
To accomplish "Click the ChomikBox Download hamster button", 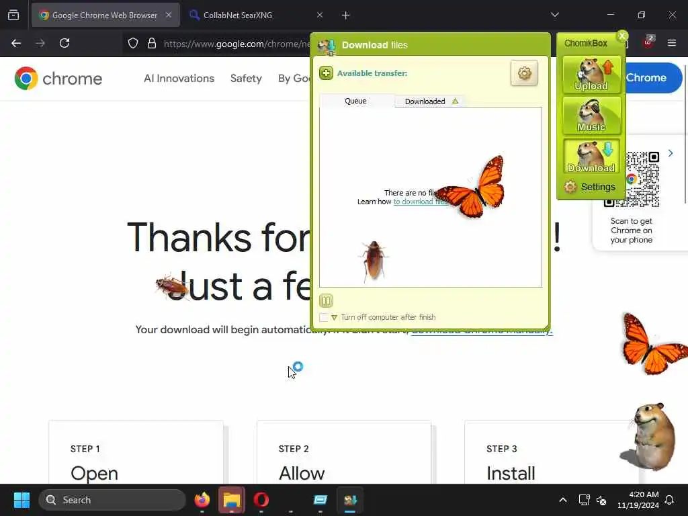I will [591, 157].
